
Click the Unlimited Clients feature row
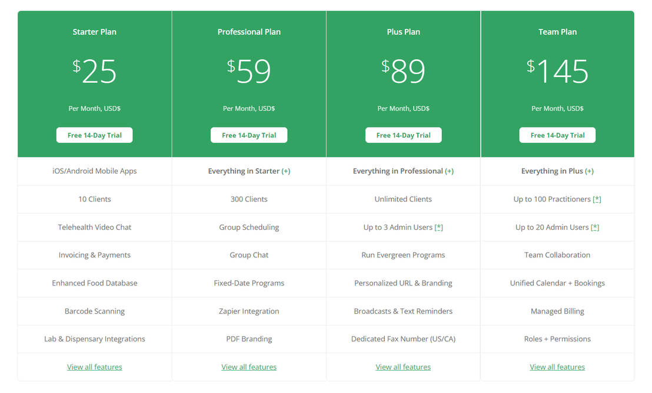[x=403, y=199]
